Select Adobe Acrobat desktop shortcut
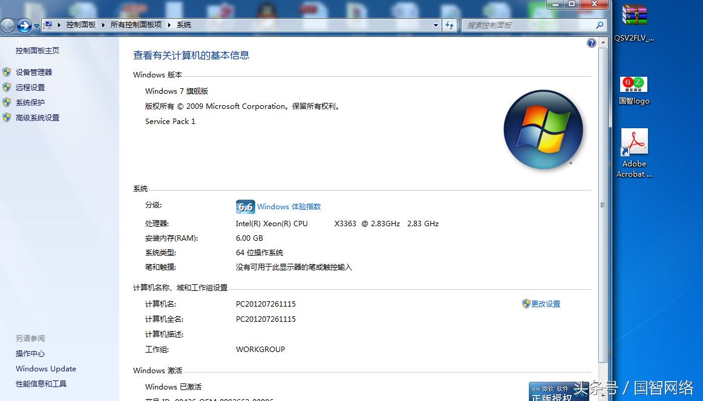This screenshot has width=703, height=401. tap(634, 153)
